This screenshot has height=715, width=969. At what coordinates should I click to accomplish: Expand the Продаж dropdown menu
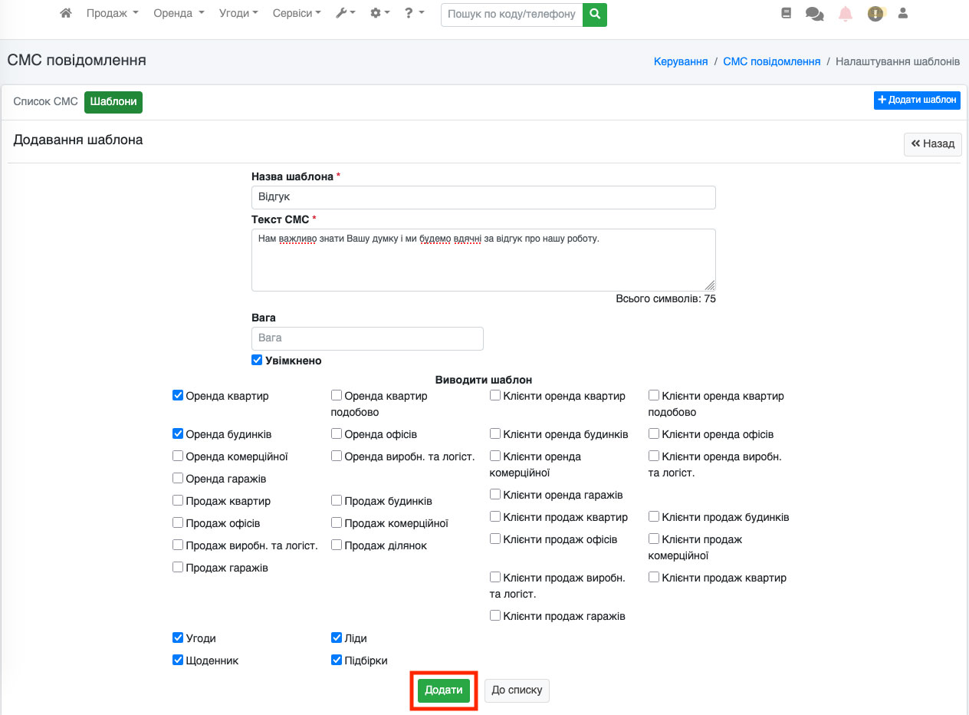(112, 13)
